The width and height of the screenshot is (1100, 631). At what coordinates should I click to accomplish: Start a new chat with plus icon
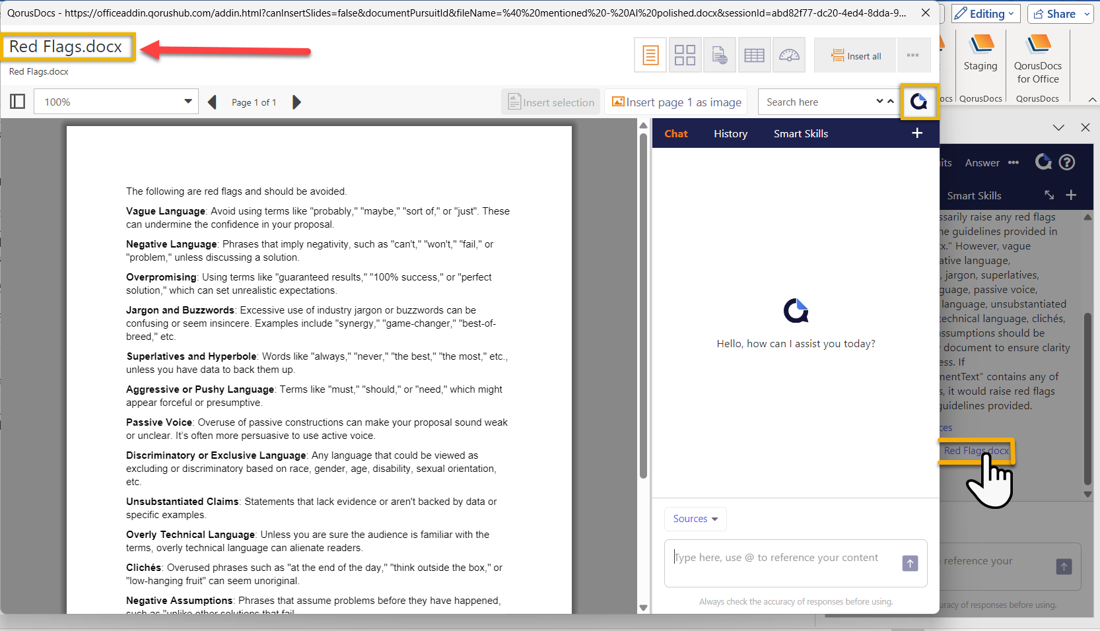pyautogui.click(x=916, y=133)
